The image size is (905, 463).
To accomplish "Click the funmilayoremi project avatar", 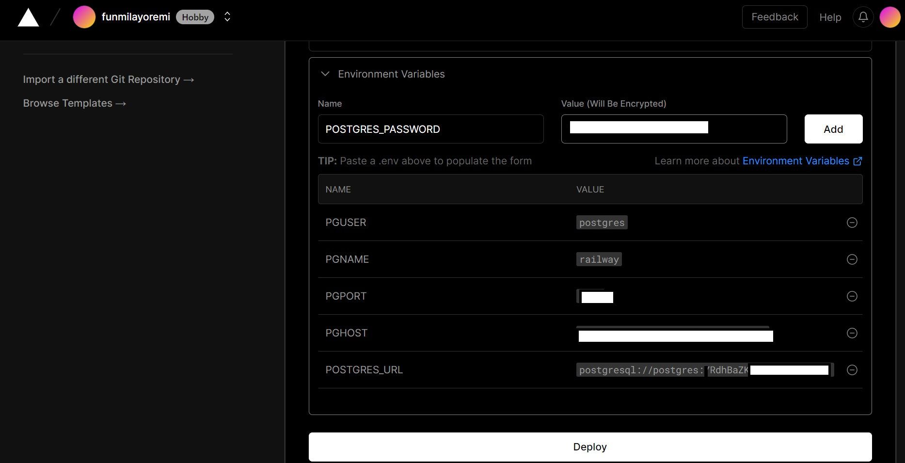I will [x=84, y=16].
